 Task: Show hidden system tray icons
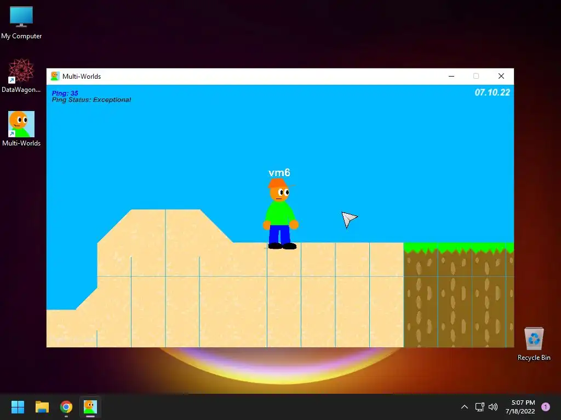click(x=465, y=407)
